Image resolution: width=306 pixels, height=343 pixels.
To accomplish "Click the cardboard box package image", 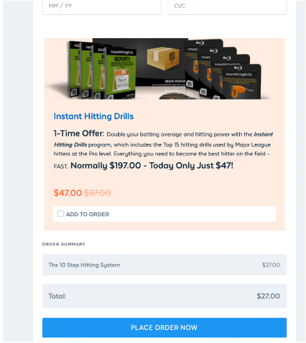I will pos(163,58).
